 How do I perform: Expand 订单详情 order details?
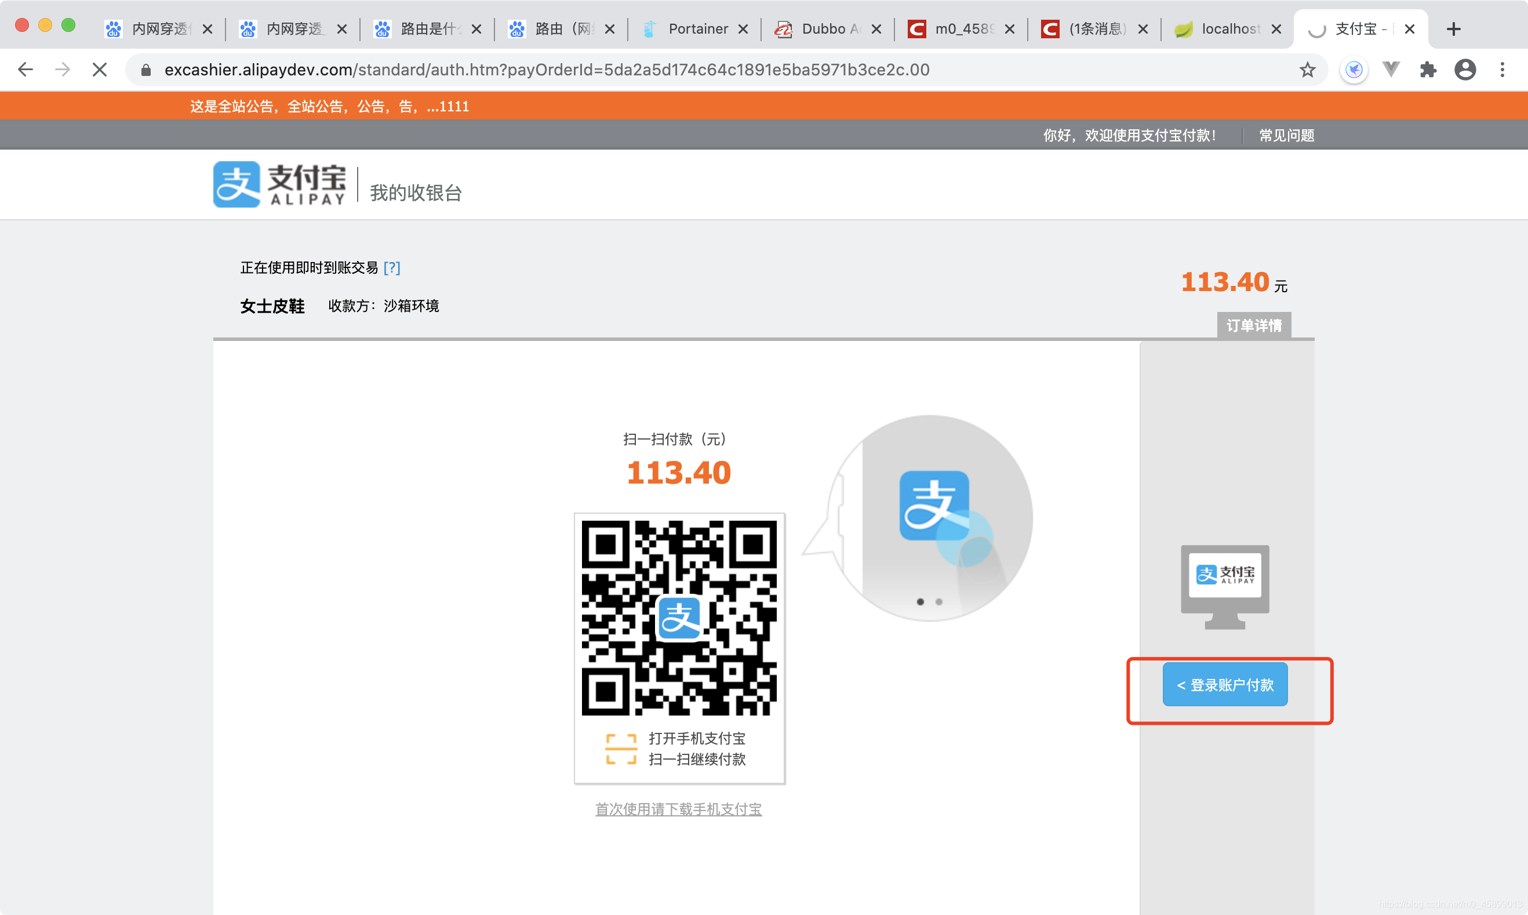(1254, 325)
